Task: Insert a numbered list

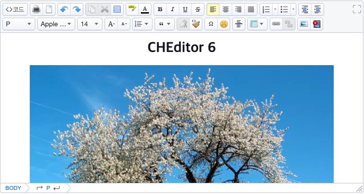Action: point(266,9)
